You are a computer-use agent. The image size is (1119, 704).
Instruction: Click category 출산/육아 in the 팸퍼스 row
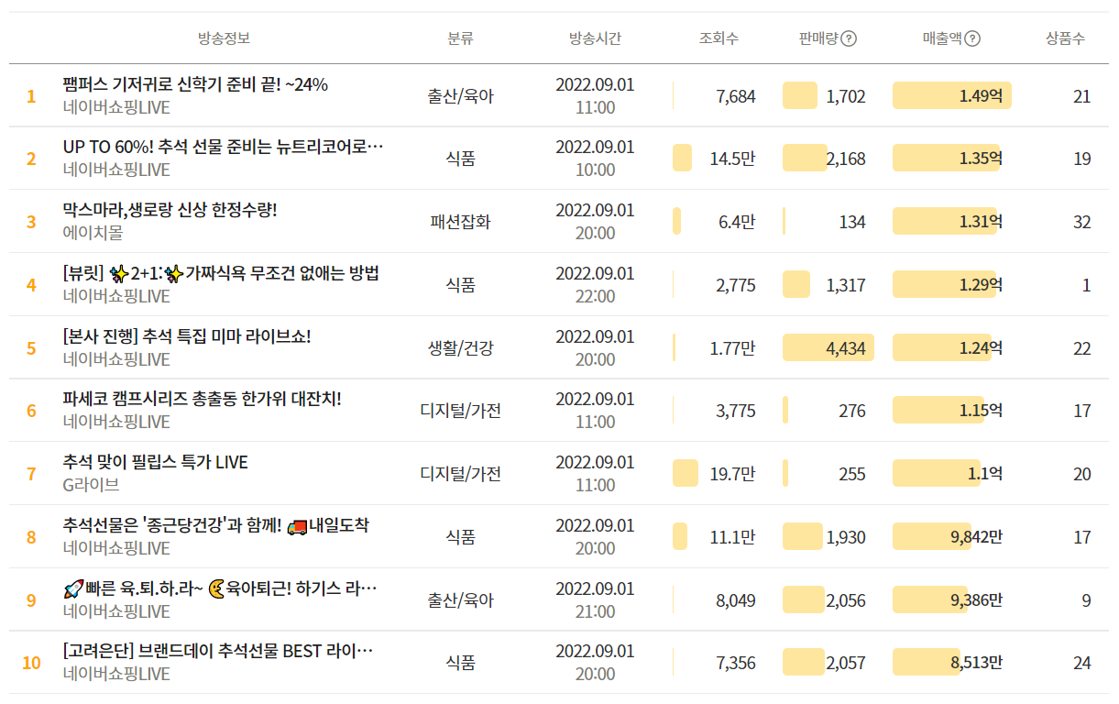(460, 95)
